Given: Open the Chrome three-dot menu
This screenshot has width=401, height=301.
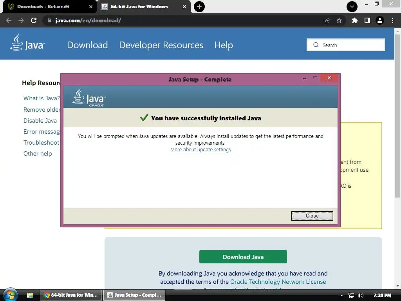Looking at the screenshot, I should (x=392, y=20).
